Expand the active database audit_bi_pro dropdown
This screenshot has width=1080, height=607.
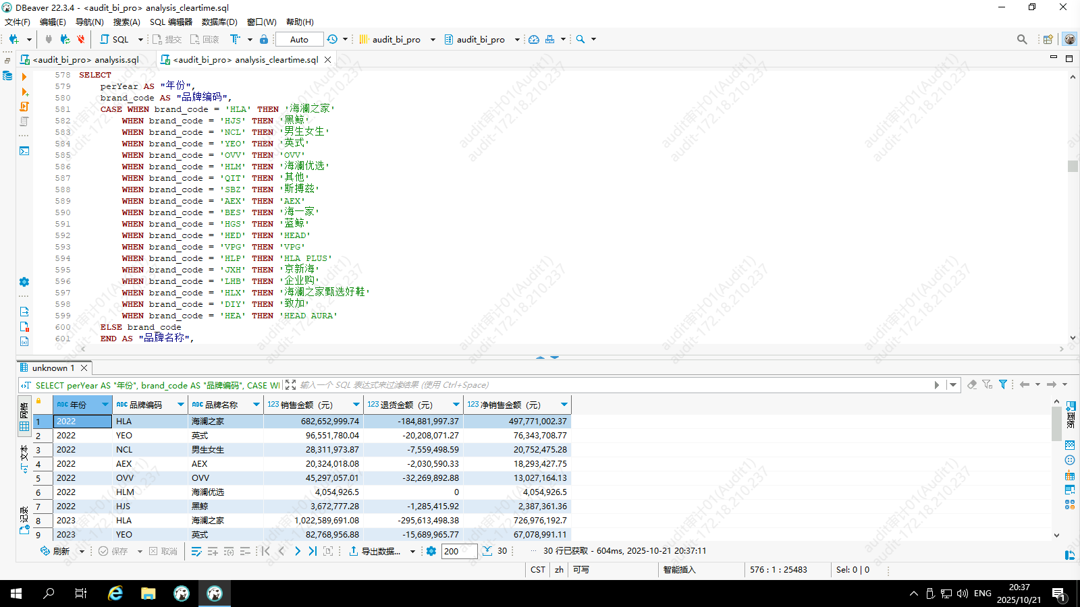coord(517,40)
